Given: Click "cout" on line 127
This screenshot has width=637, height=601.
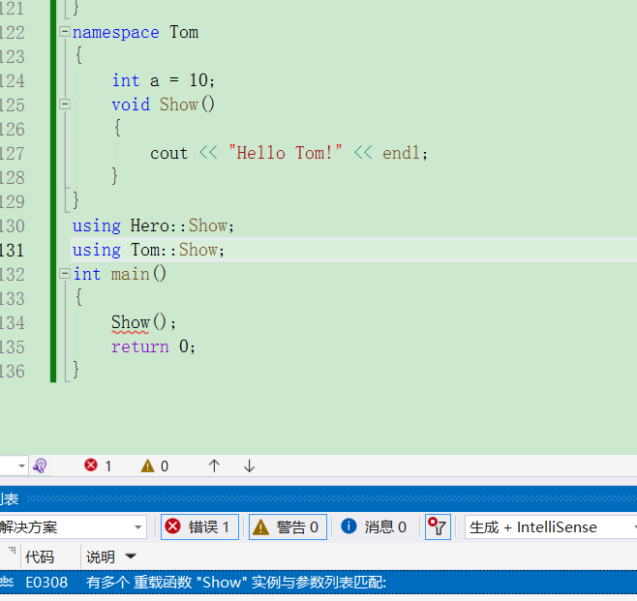Looking at the screenshot, I should 169,154.
